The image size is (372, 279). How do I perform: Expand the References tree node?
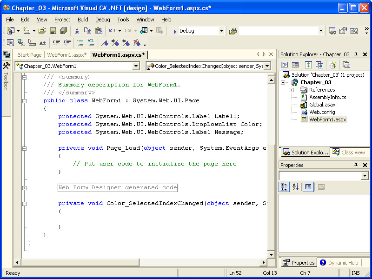pyautogui.click(x=292, y=90)
